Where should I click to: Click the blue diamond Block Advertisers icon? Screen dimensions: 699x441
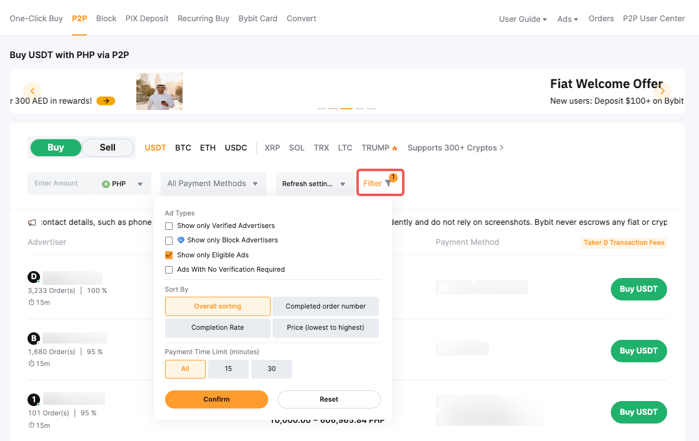coord(181,240)
